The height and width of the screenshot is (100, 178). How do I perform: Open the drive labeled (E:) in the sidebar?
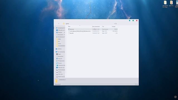(x=60, y=74)
